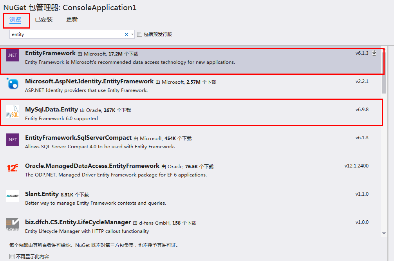Clear the search box with the X
394x261 pixels.
pos(127,34)
